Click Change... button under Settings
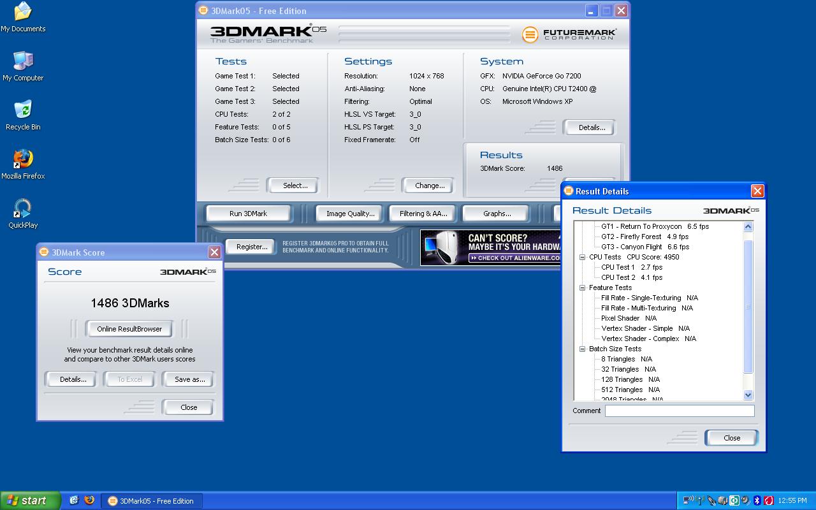Viewport: 816px width, 510px height. point(428,186)
